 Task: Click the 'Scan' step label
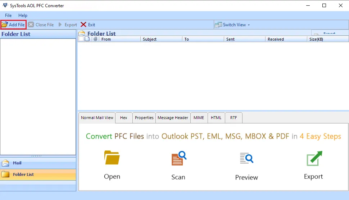point(178,177)
